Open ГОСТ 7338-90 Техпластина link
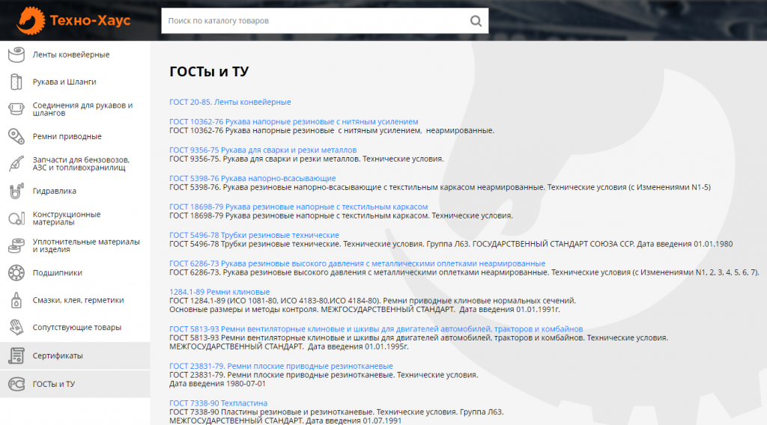Screen dimensions: 767x425 click(x=218, y=403)
